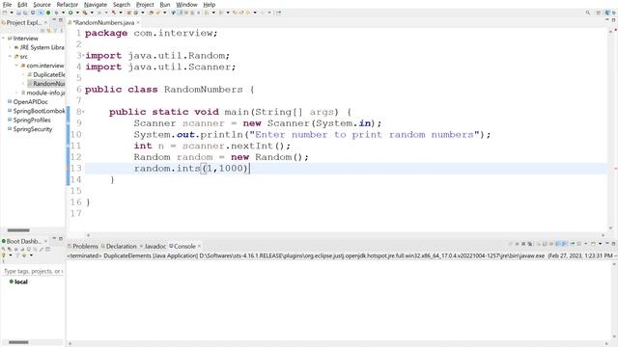Screen dimensions: 618x347
Task: Collapse the src folder node
Action: click(x=10, y=56)
